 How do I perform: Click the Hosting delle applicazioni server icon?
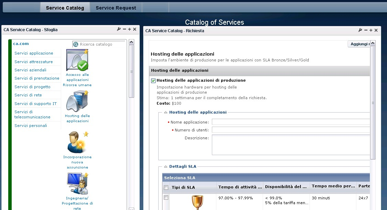77,102
